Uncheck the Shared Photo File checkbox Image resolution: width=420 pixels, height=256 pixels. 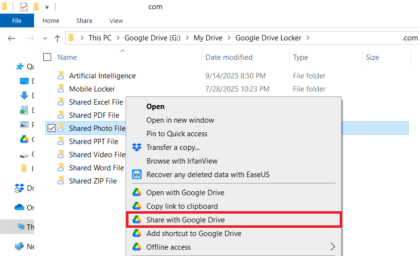click(52, 128)
